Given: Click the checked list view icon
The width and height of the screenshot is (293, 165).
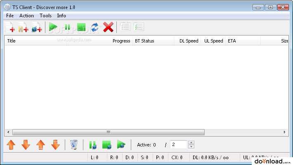Looking at the screenshot, I should click(x=139, y=27).
